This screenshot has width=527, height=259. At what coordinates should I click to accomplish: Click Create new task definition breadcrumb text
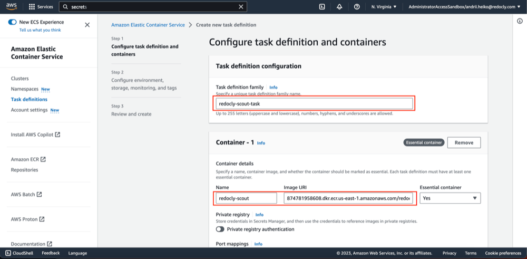(226, 25)
